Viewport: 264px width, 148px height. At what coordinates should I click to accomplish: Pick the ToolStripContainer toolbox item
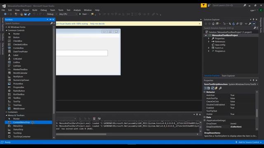(x=22, y=136)
